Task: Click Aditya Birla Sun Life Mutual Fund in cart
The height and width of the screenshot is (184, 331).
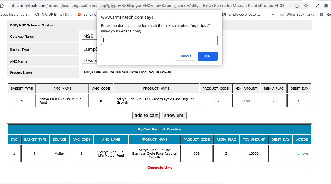Action: point(111,154)
